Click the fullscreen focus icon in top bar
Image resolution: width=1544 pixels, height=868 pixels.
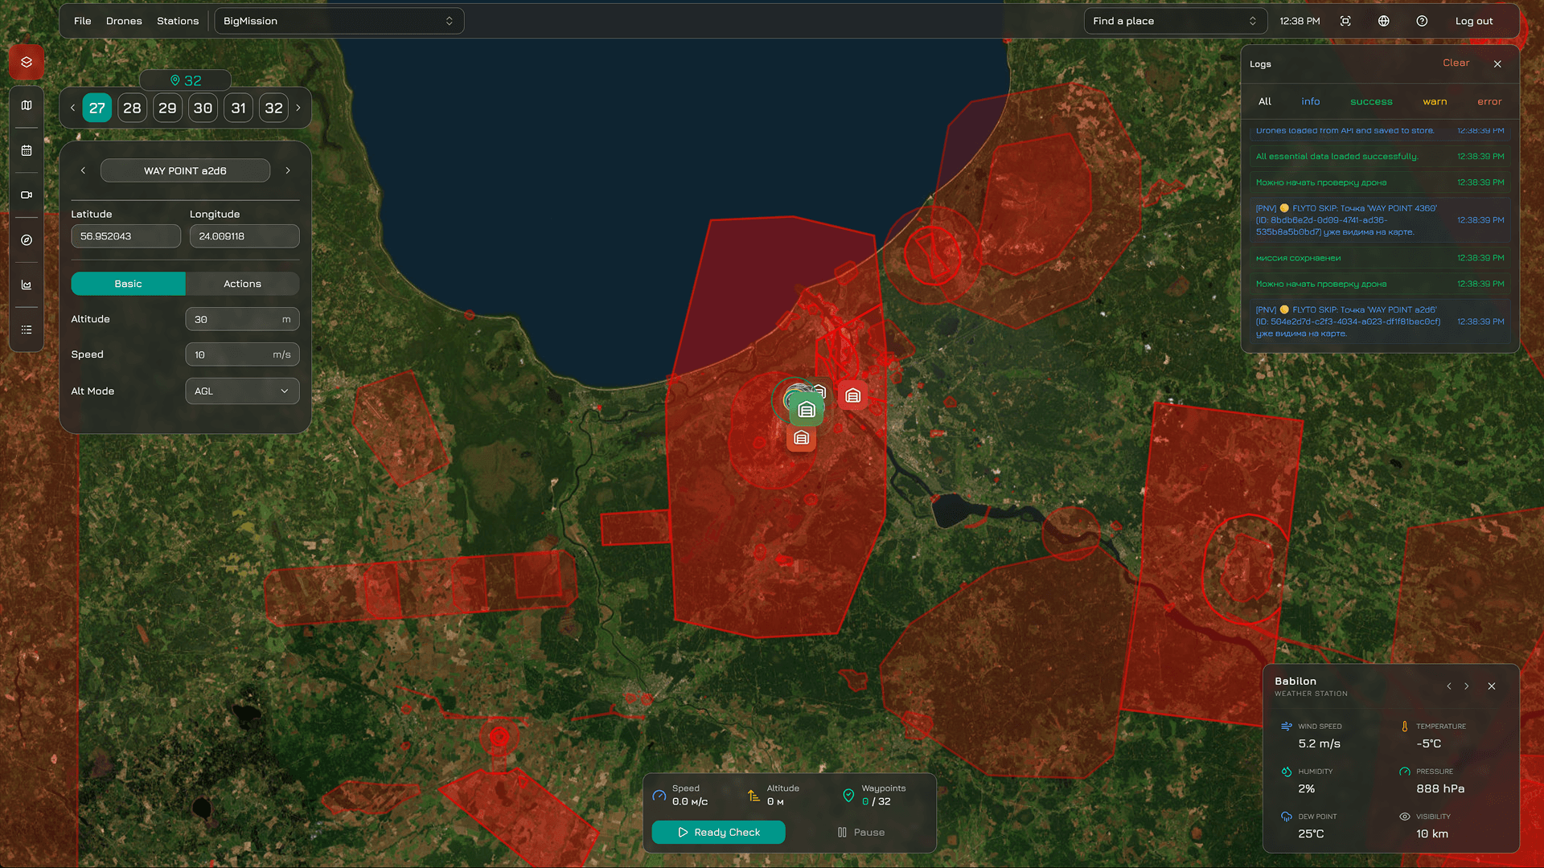tap(1345, 21)
